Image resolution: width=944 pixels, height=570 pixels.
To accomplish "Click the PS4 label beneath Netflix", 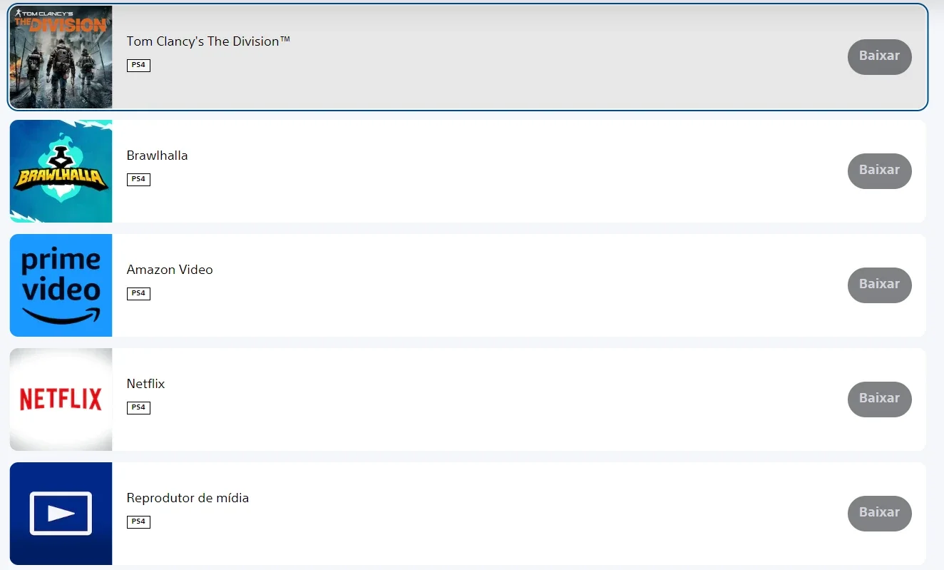I will pyautogui.click(x=138, y=408).
